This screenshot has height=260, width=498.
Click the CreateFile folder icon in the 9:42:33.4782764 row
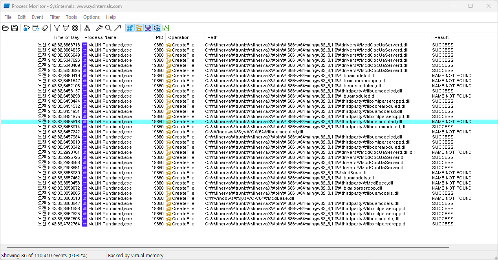pyautogui.click(x=168, y=224)
